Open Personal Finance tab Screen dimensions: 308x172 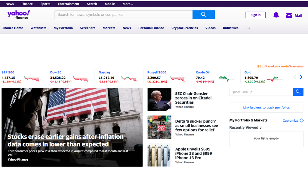pos(151,28)
